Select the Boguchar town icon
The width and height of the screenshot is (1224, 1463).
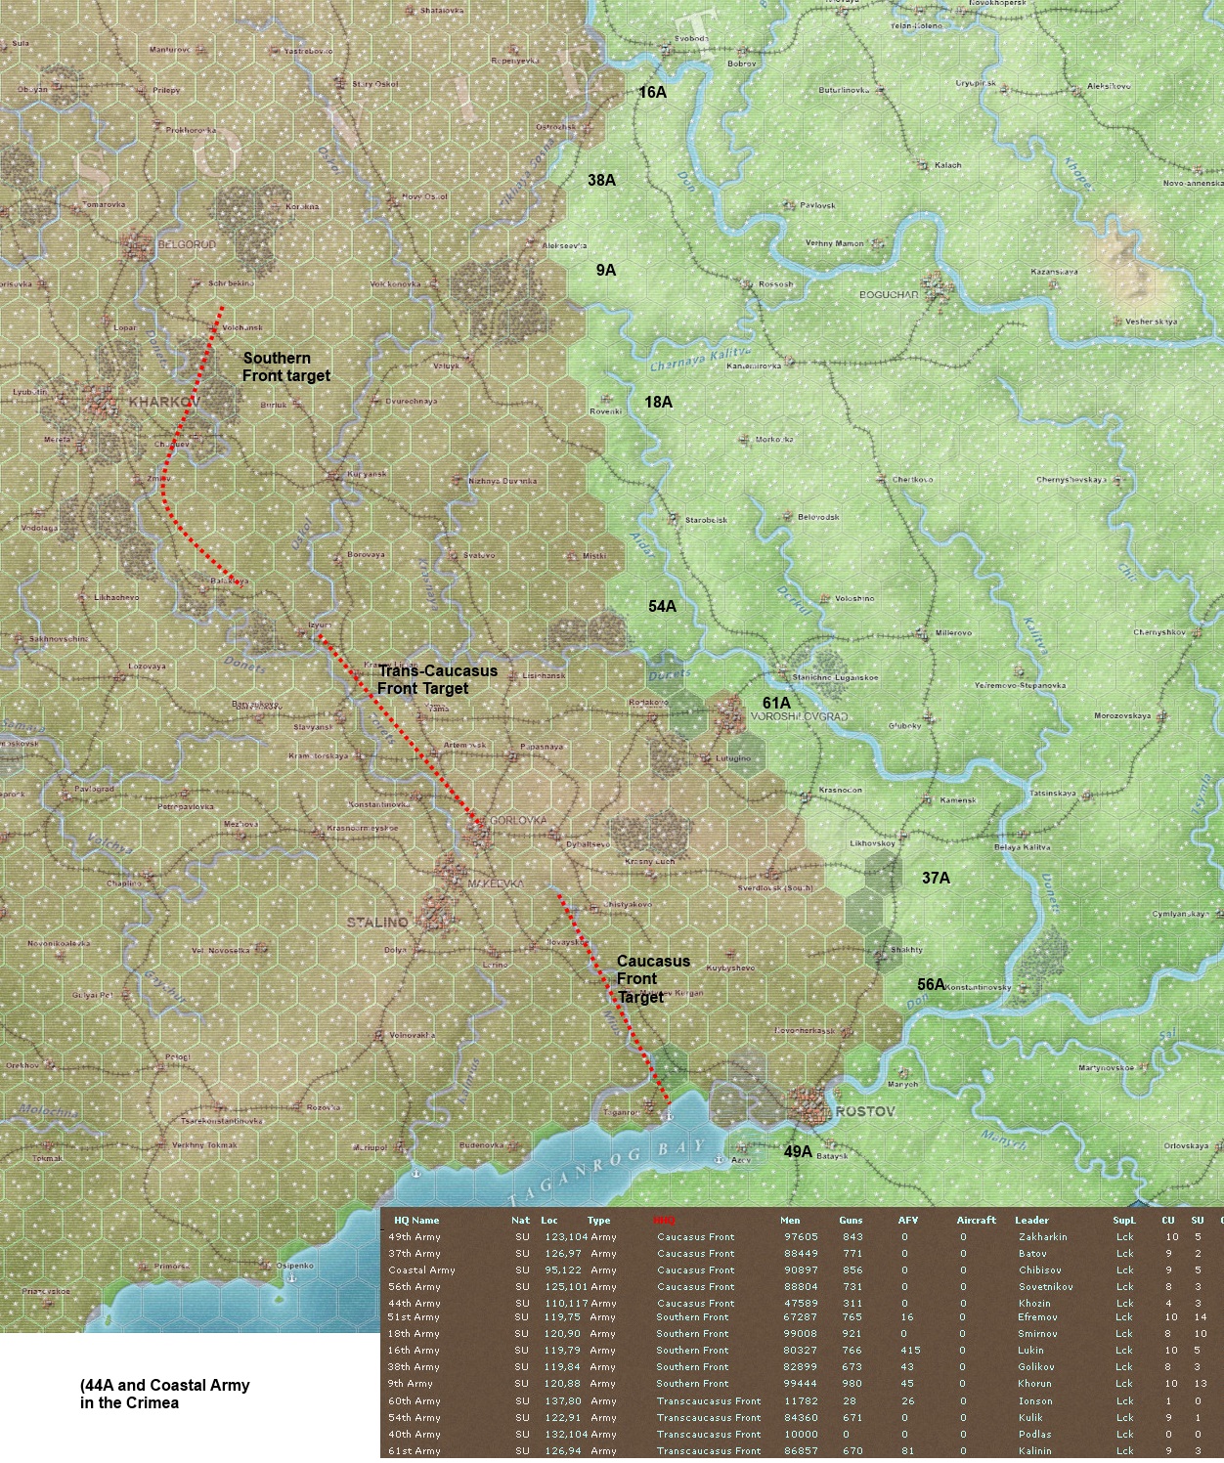coord(937,288)
